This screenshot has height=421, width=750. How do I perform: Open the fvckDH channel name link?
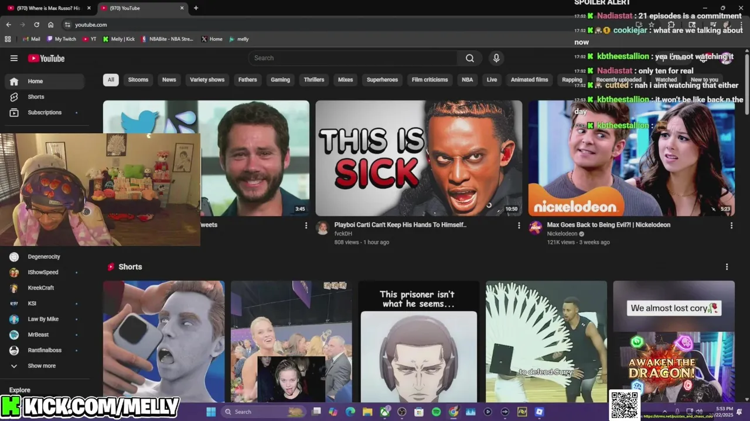pos(343,234)
